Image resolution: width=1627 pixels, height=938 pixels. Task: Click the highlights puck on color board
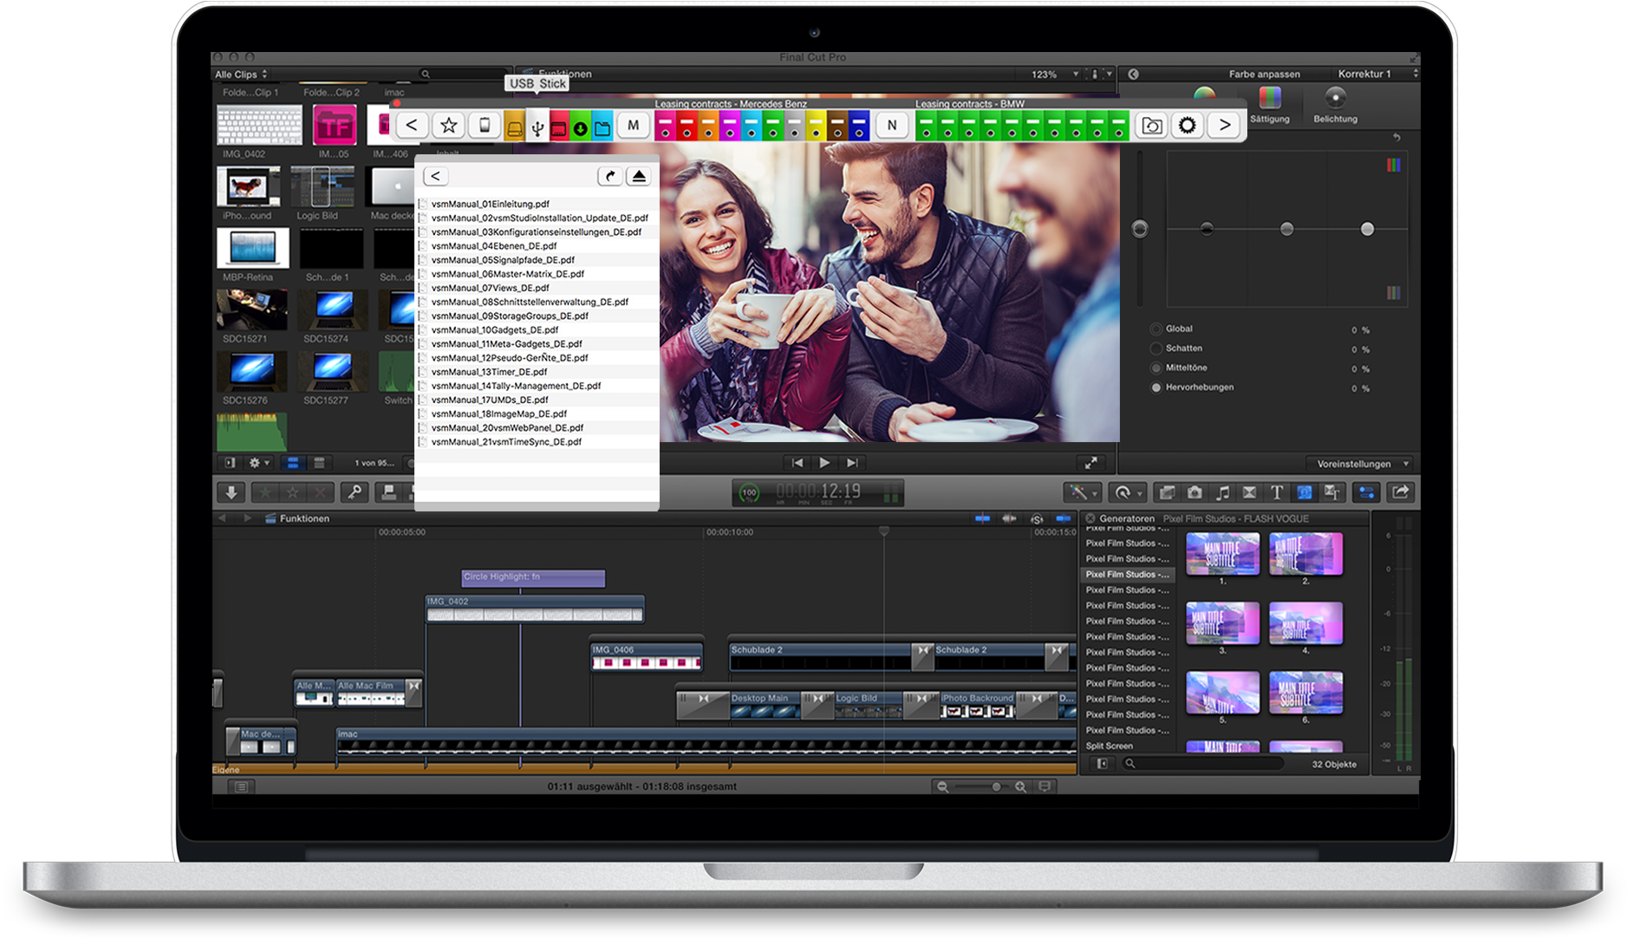[1367, 229]
